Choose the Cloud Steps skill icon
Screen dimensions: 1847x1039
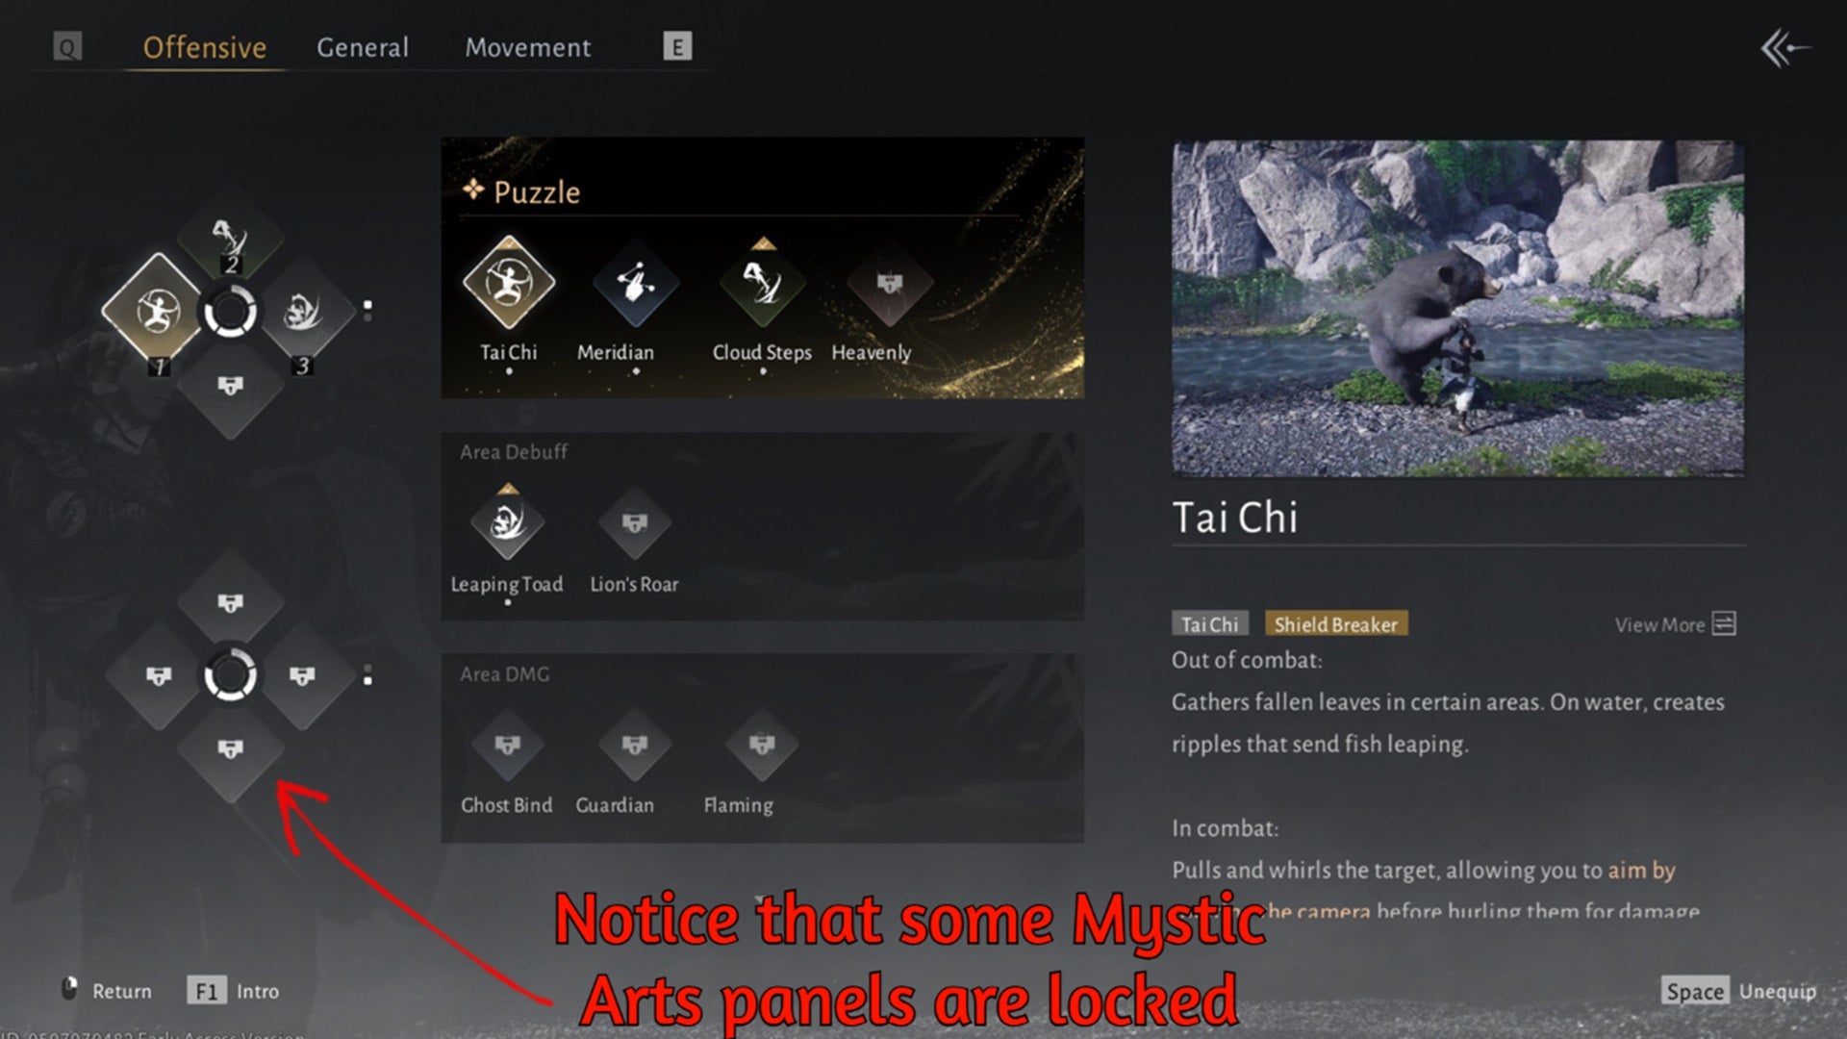pos(763,283)
